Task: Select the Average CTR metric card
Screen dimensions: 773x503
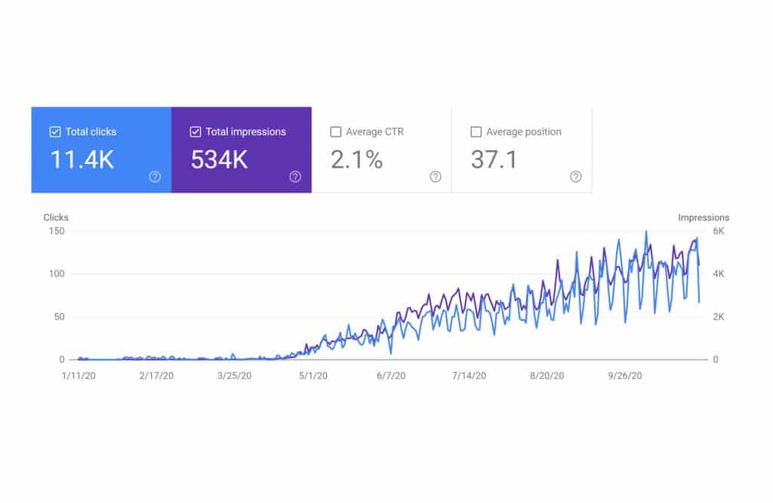Action: coord(382,150)
